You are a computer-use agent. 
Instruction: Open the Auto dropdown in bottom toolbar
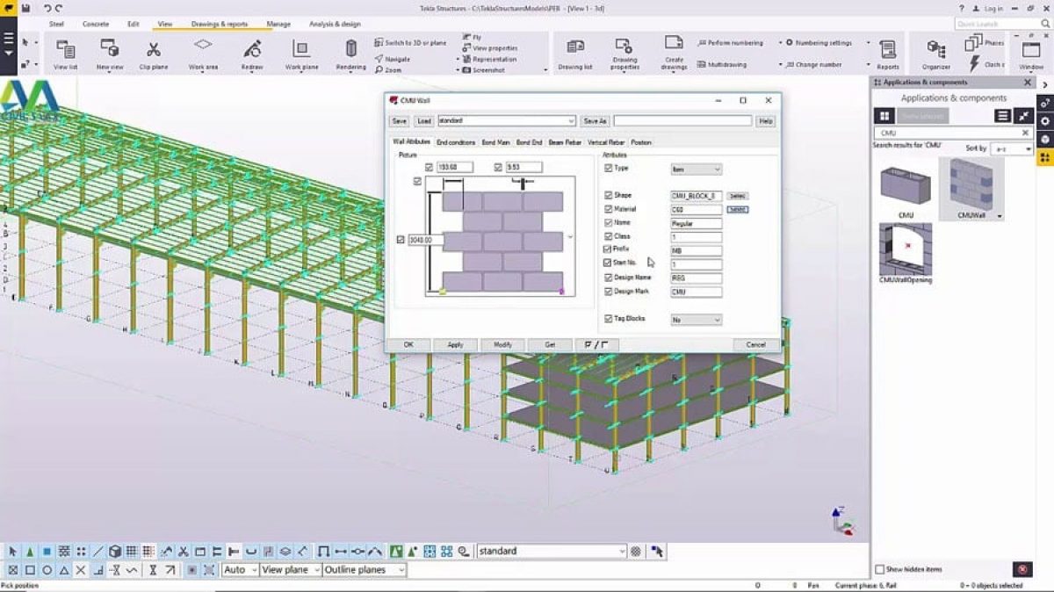coord(240,570)
